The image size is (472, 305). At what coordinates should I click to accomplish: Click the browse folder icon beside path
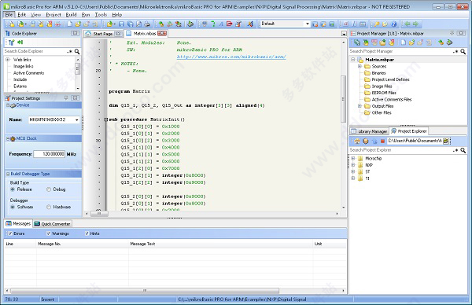click(x=446, y=141)
